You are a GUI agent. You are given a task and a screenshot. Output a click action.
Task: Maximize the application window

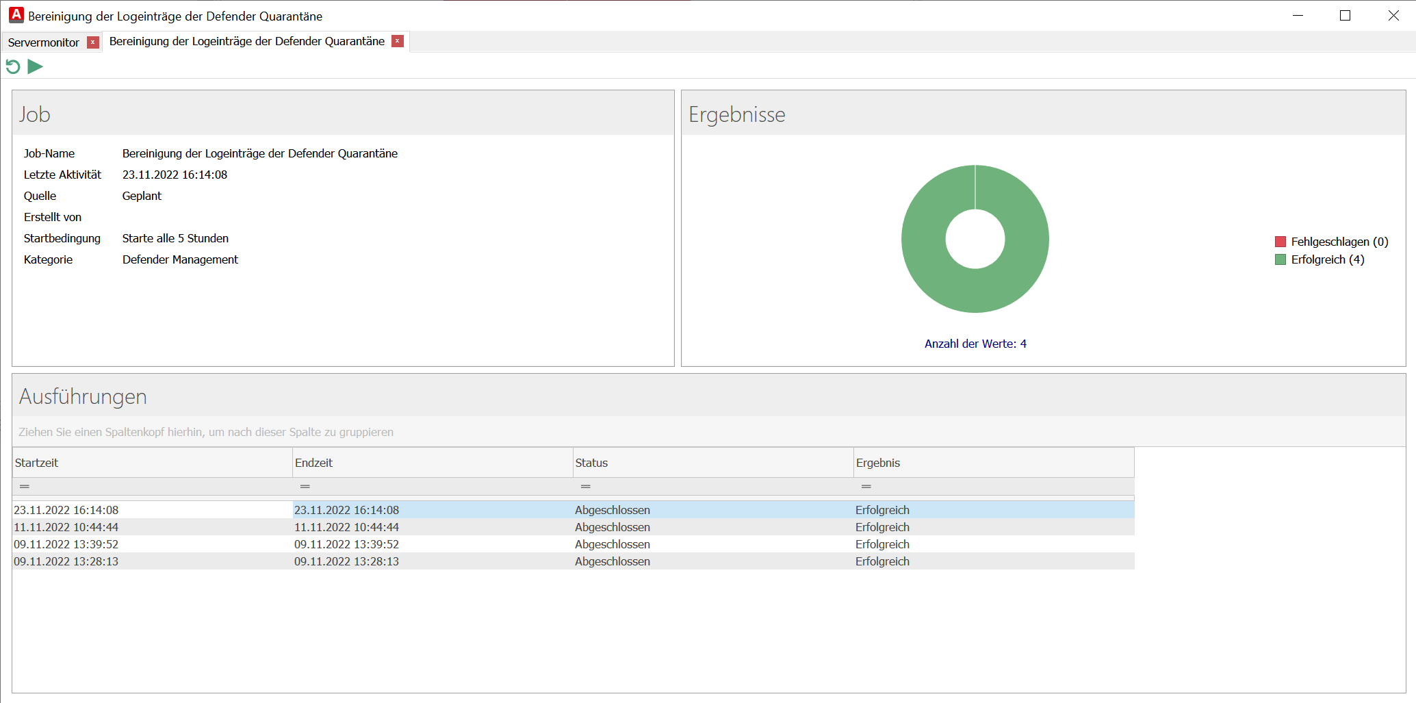pyautogui.click(x=1345, y=16)
